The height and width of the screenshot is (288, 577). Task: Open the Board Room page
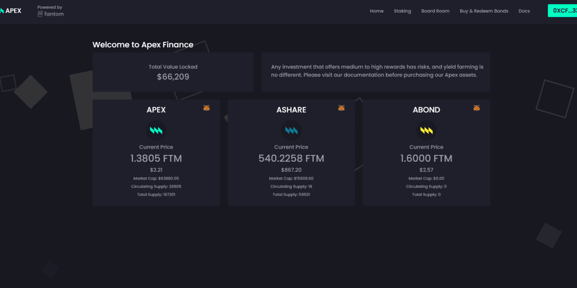tap(435, 11)
